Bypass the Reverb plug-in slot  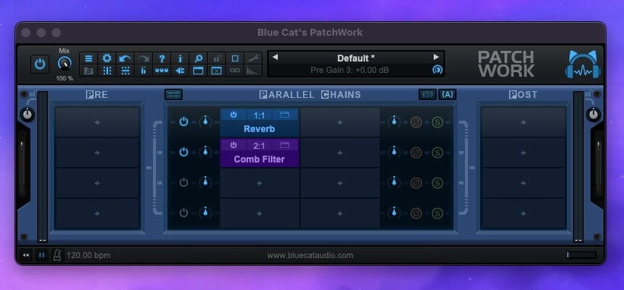(234, 115)
